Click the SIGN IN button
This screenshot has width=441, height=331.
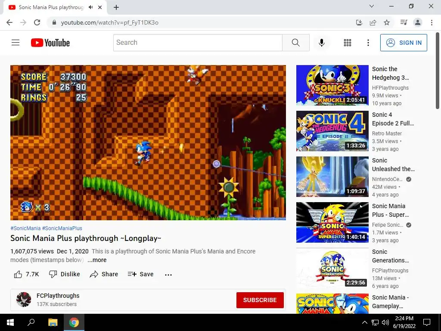point(404,43)
